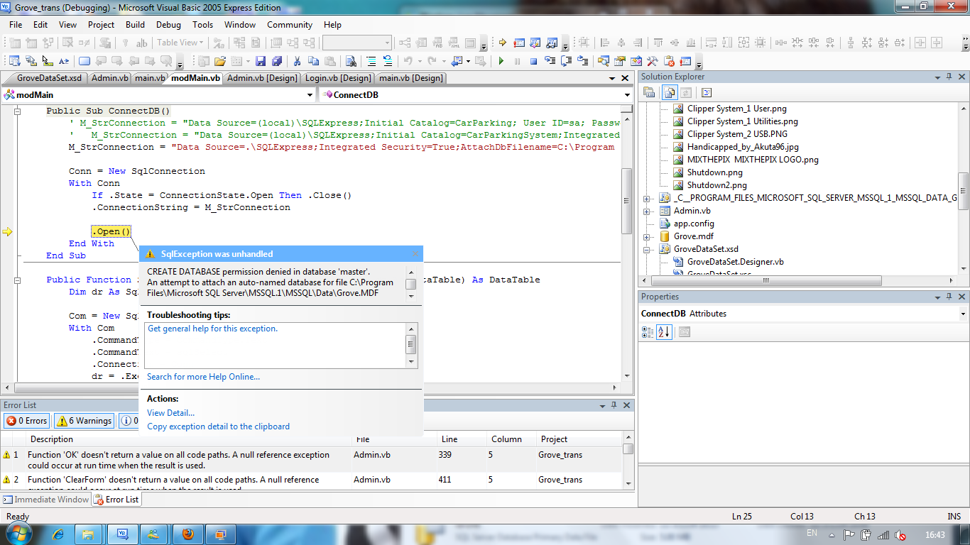The height and width of the screenshot is (545, 970).
Task: Select app.config in Solution Explorer
Action: tap(694, 224)
